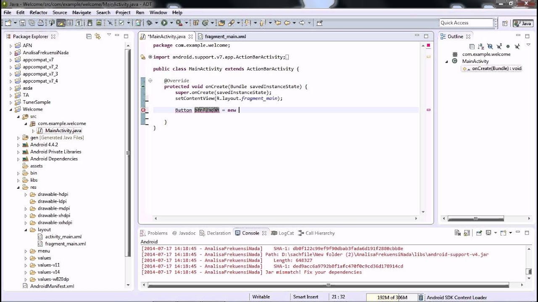Toggle Scroll Lock in Console
Screen dimensions: 538x302
coord(467,233)
